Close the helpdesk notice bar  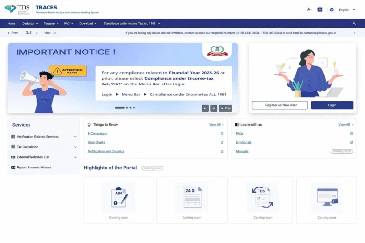click(x=355, y=33)
